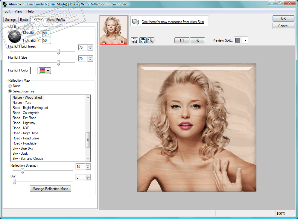
Task: Click the white Highlight Color swatch
Action: (x=34, y=71)
